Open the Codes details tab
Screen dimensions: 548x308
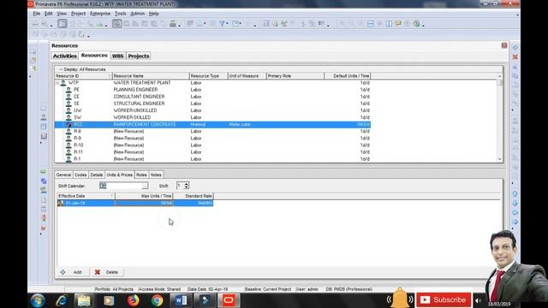coord(80,175)
